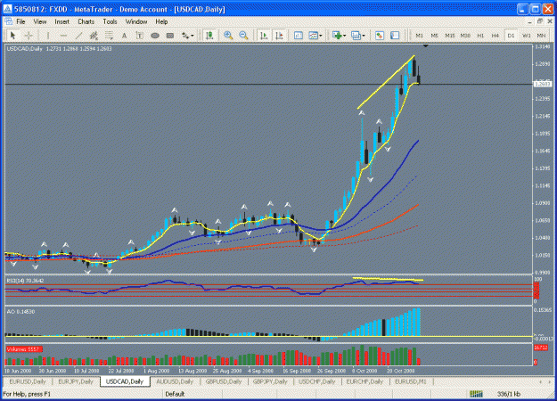This screenshot has height=401, width=557.
Task: Switch timeframe to M1
Action: click(419, 36)
